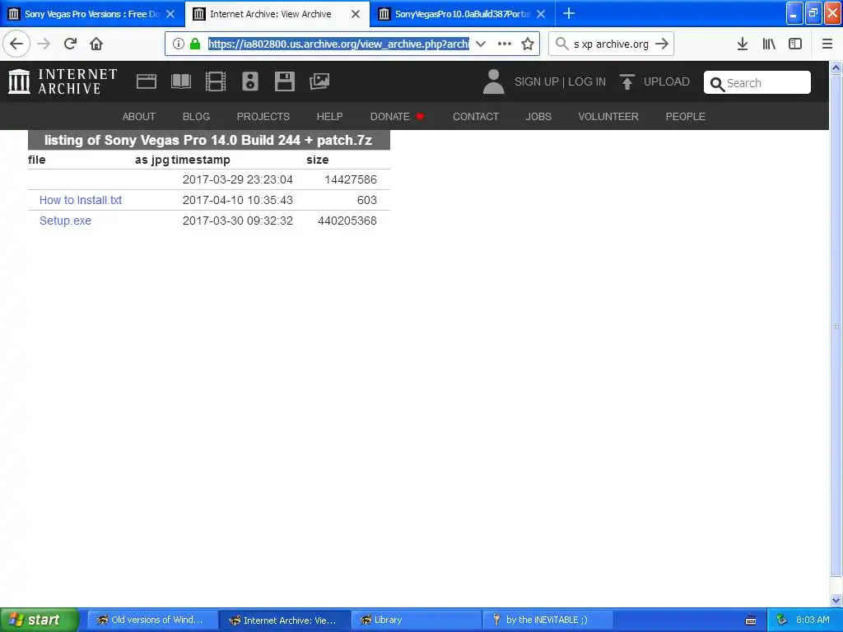Click the size value 14427586
The height and width of the screenshot is (632, 843).
coord(351,179)
